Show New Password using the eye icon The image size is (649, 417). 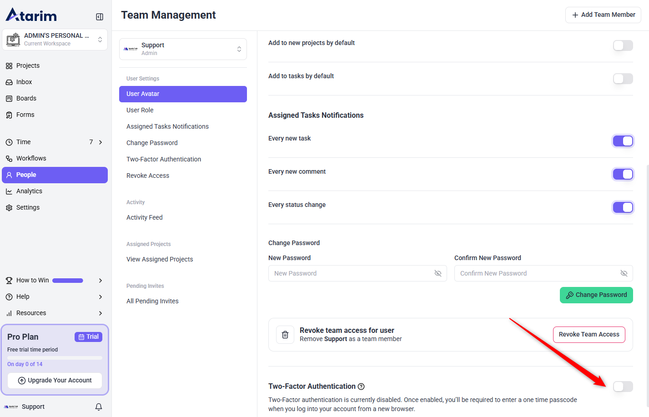tap(438, 273)
